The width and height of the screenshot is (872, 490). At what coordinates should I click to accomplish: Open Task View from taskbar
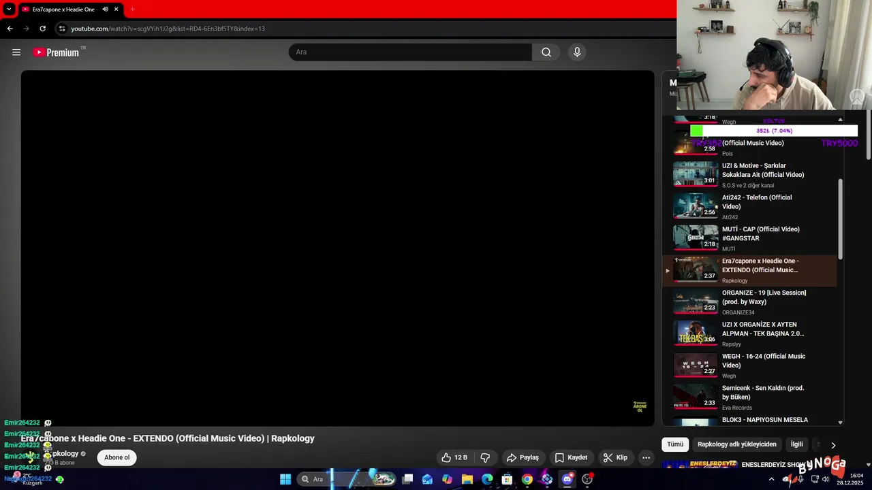tap(407, 479)
